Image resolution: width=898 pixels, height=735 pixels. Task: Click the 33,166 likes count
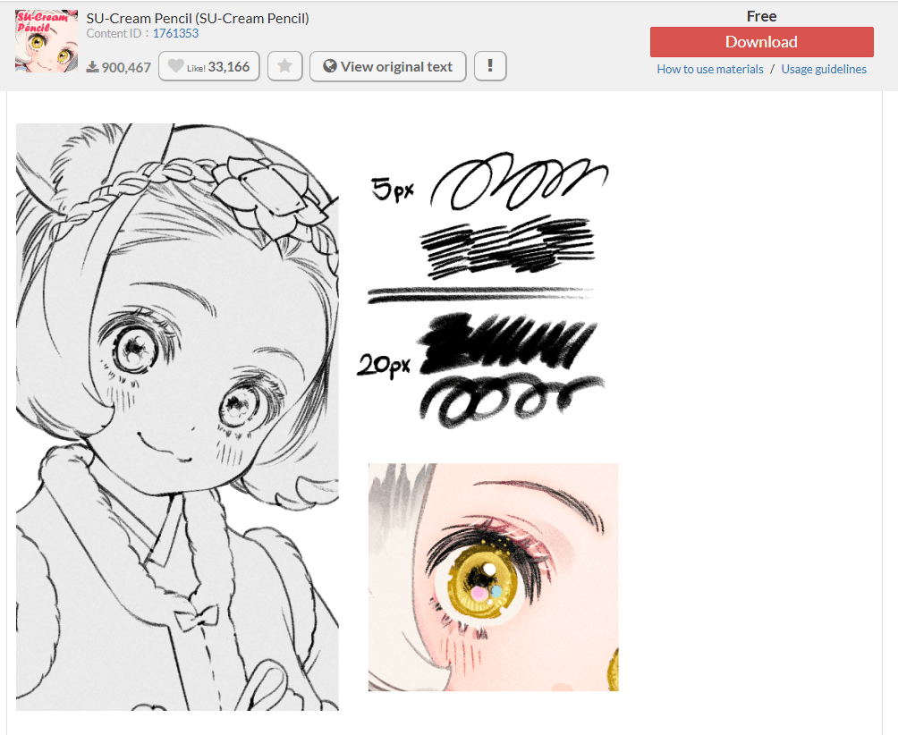[x=229, y=66]
